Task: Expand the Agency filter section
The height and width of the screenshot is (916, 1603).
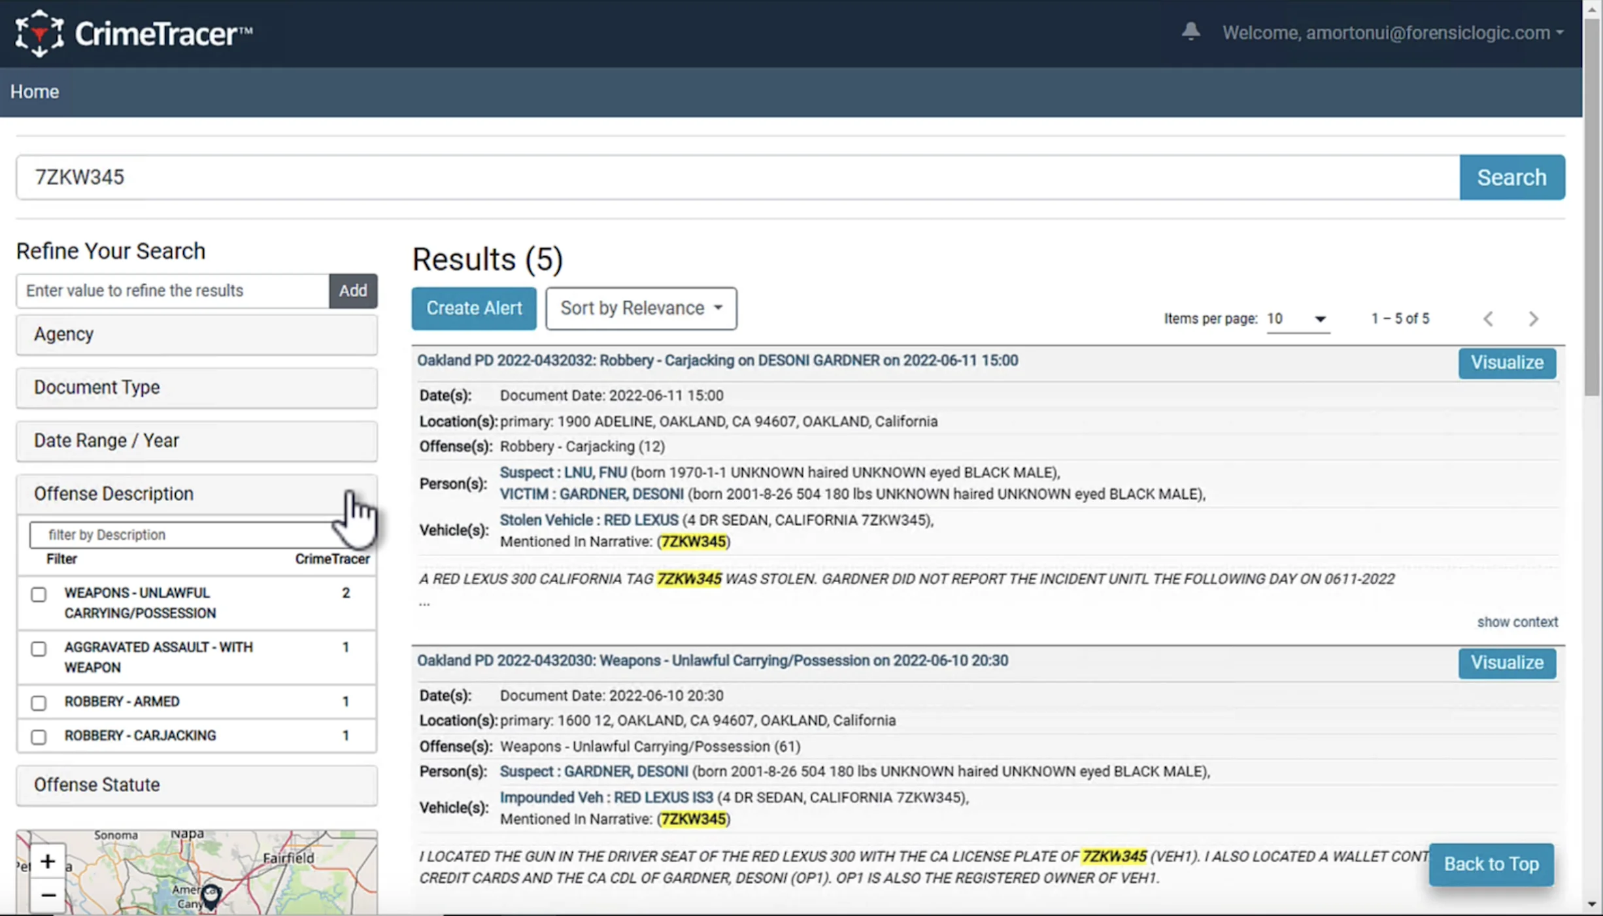Action: click(196, 335)
